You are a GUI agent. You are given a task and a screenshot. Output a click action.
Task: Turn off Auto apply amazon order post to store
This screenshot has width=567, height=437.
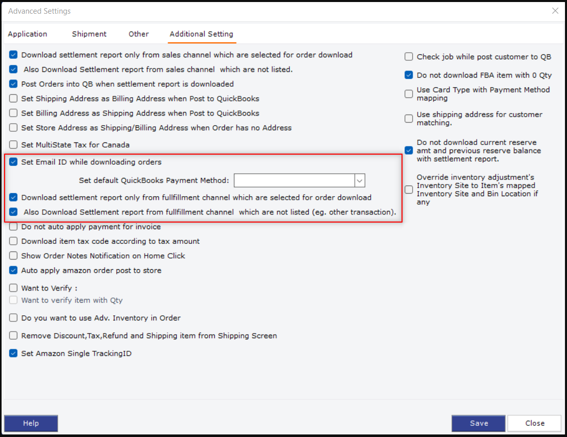14,270
